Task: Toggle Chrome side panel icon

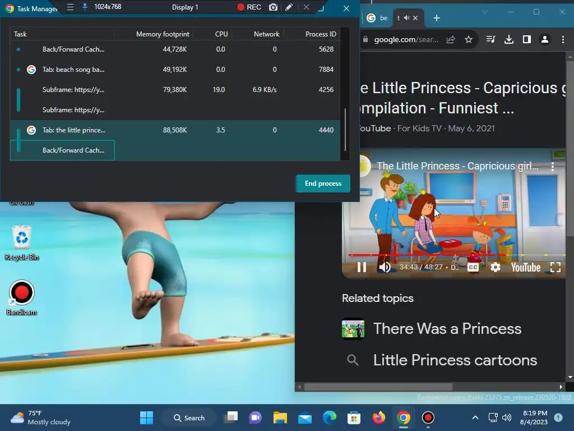Action: coord(527,40)
